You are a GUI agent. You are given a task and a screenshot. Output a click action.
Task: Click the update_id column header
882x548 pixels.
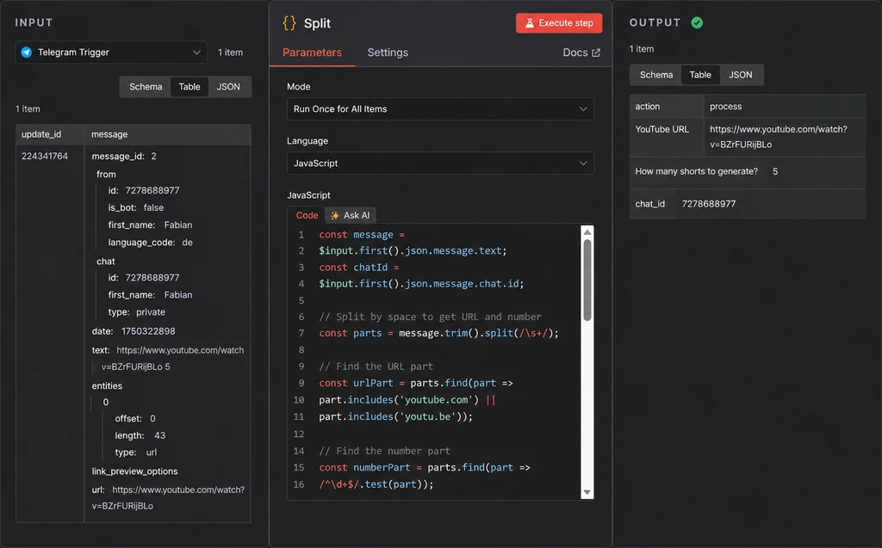pyautogui.click(x=41, y=134)
